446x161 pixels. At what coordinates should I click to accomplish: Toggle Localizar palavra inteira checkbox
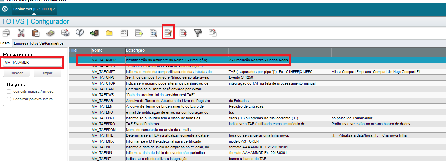[9, 99]
